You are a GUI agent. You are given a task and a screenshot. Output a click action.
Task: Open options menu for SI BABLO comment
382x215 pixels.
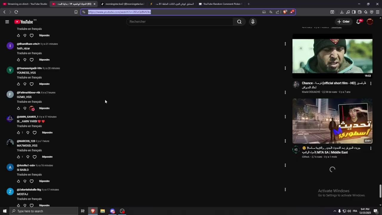click(x=285, y=165)
